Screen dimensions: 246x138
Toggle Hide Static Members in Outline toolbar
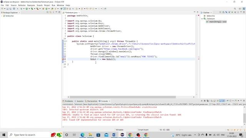pos(229,12)
